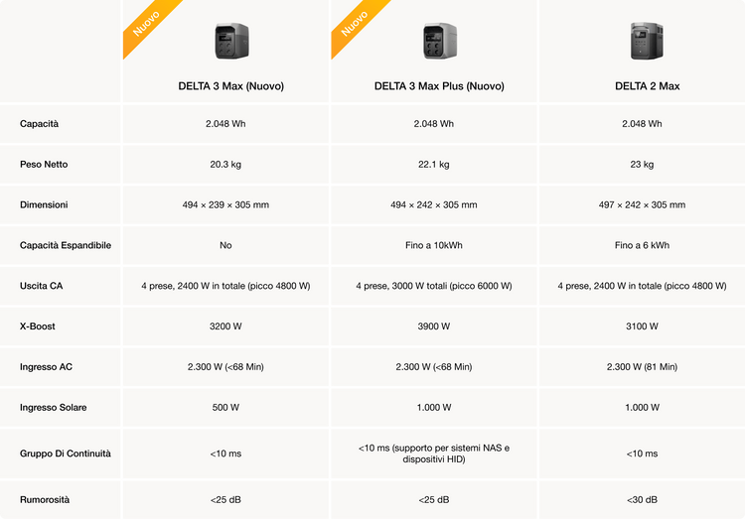Click the DELTA 3 Max Plus product image
Screen dimensions: 745x519
[x=439, y=41]
